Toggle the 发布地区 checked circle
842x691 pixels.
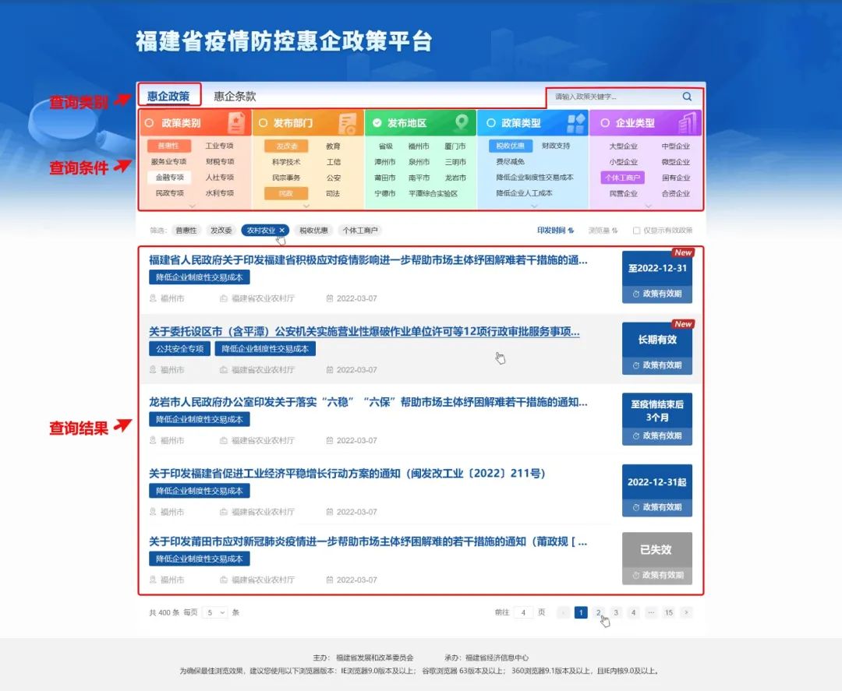point(377,123)
